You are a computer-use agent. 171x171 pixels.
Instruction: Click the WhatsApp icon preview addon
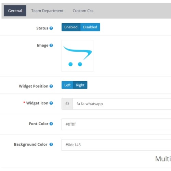coord(67,104)
